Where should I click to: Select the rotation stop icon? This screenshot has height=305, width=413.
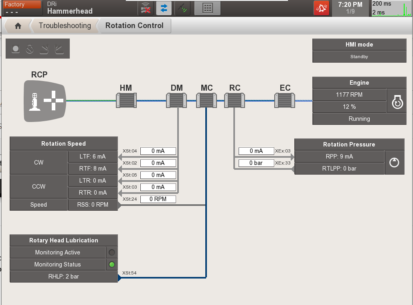pos(30,49)
